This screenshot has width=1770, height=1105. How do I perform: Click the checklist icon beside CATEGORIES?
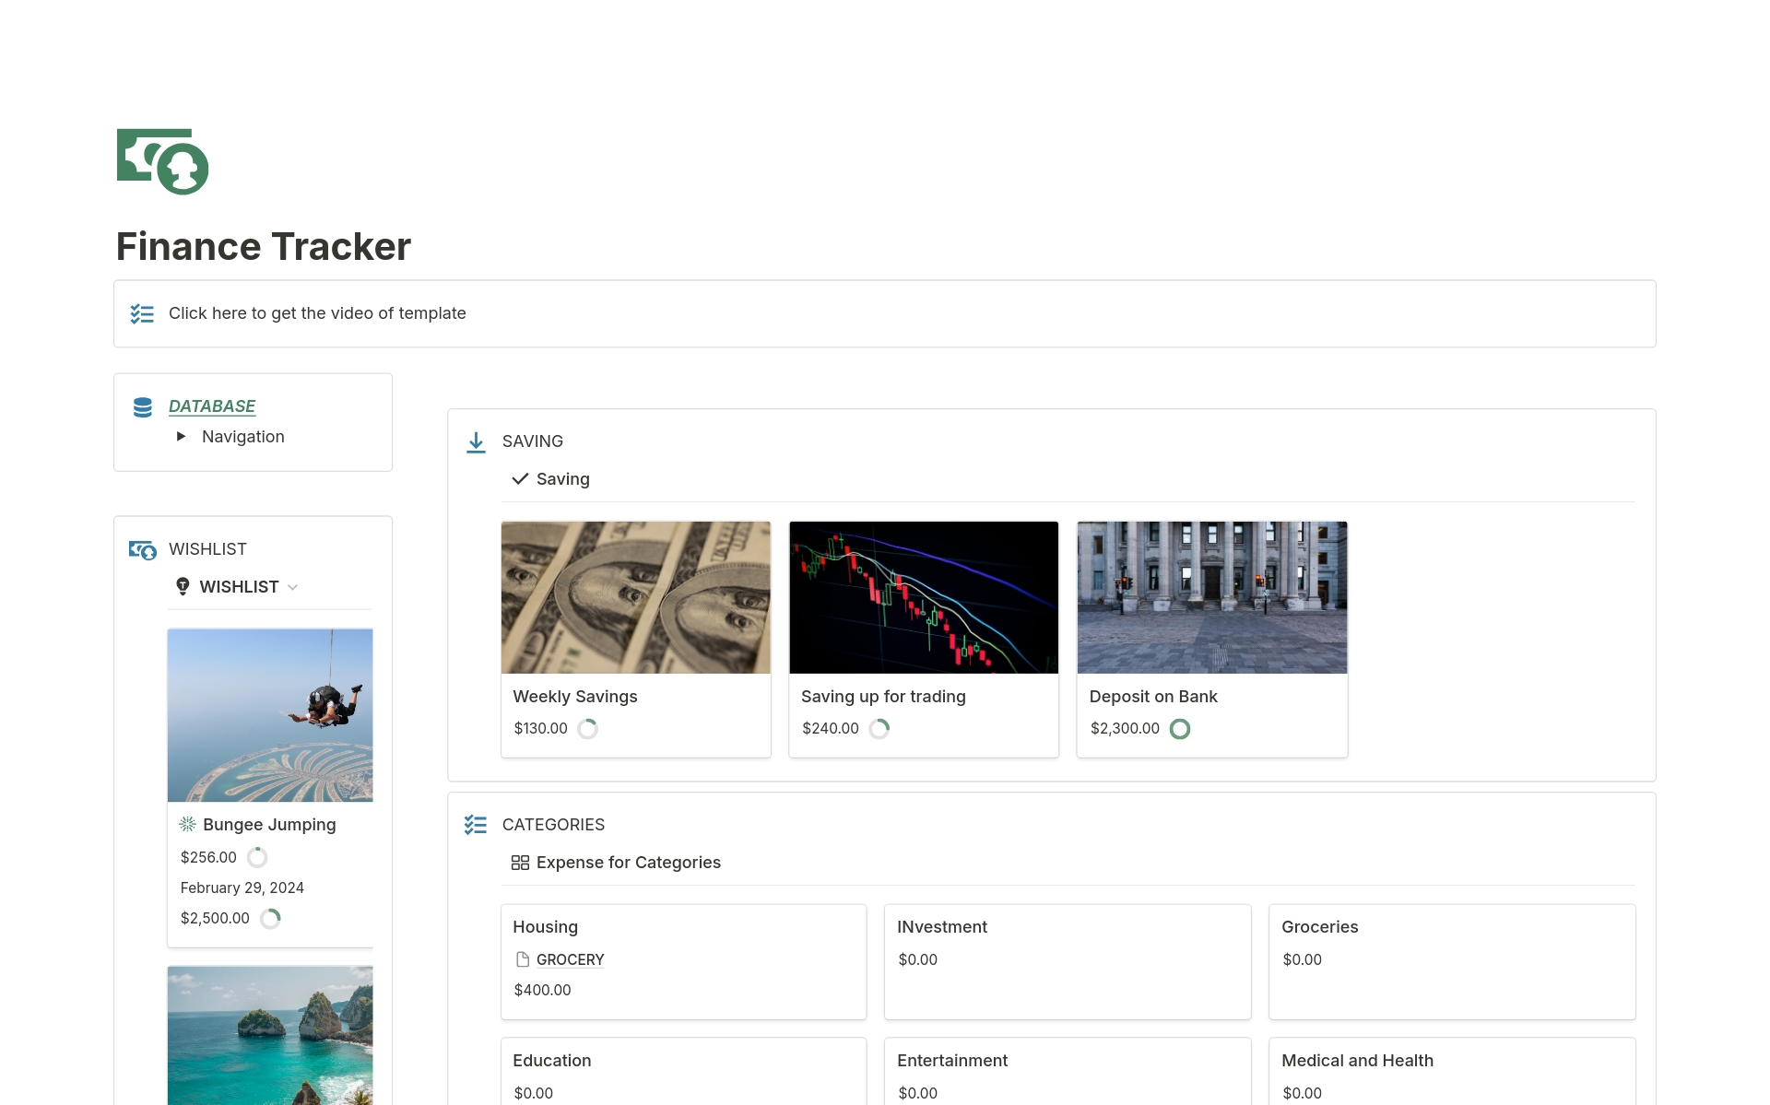click(x=476, y=825)
